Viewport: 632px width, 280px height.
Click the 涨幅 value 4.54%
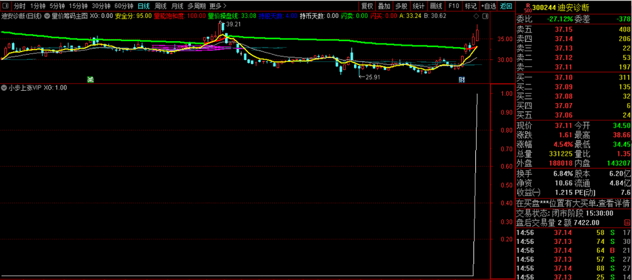click(562, 144)
